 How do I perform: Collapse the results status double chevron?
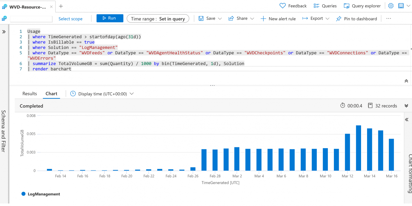(406, 106)
